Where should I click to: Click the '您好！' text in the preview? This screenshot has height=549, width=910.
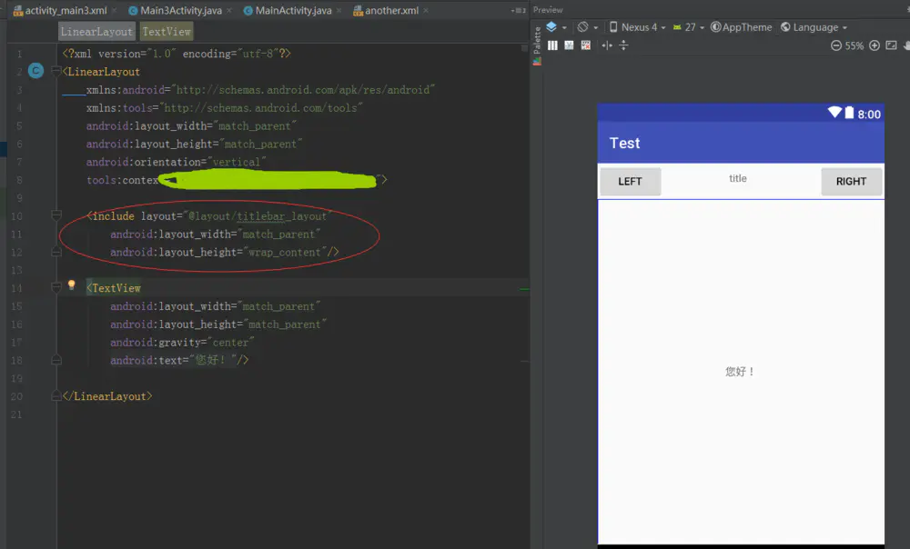tap(739, 372)
